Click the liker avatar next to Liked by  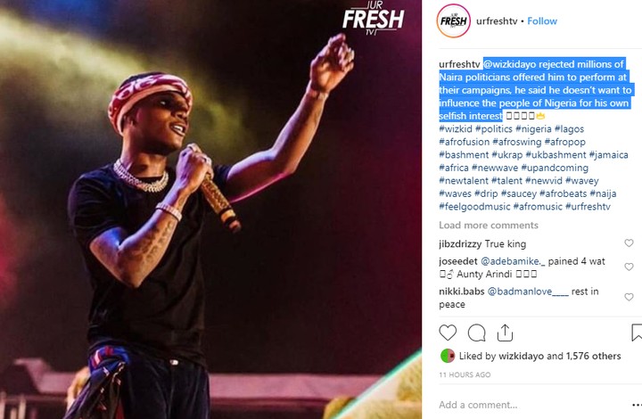click(448, 356)
